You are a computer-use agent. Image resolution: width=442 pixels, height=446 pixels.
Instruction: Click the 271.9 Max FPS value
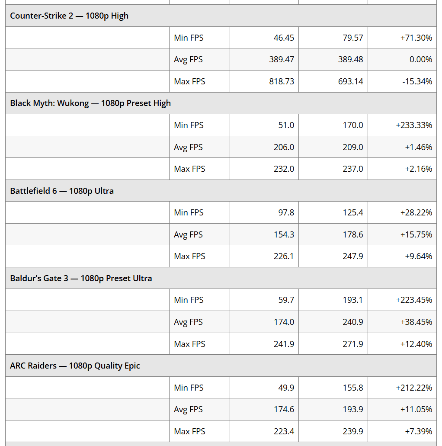pyautogui.click(x=352, y=344)
